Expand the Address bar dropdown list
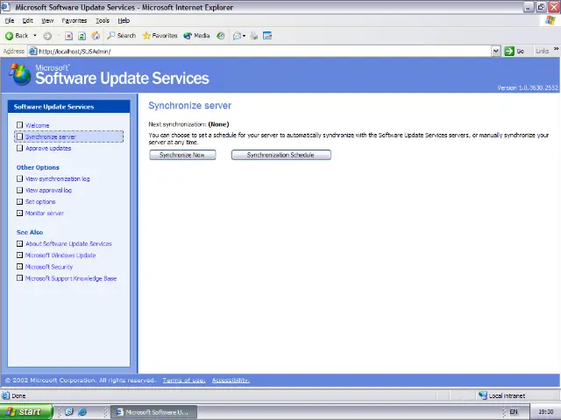This screenshot has height=420, width=561. (x=495, y=51)
